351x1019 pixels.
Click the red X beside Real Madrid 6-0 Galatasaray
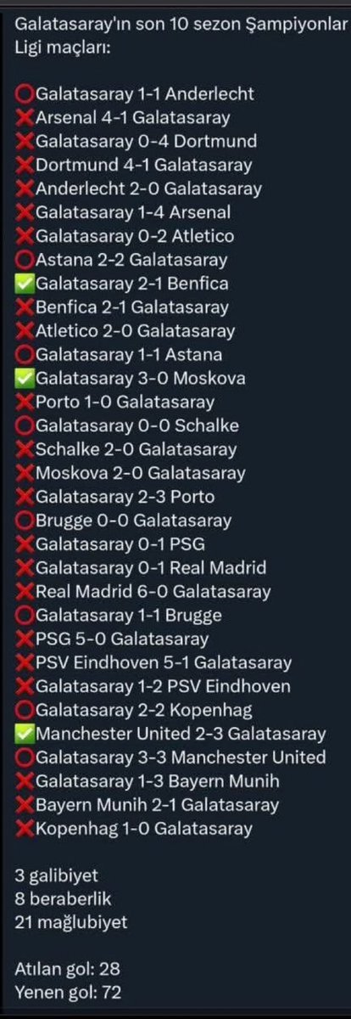pos(25,592)
